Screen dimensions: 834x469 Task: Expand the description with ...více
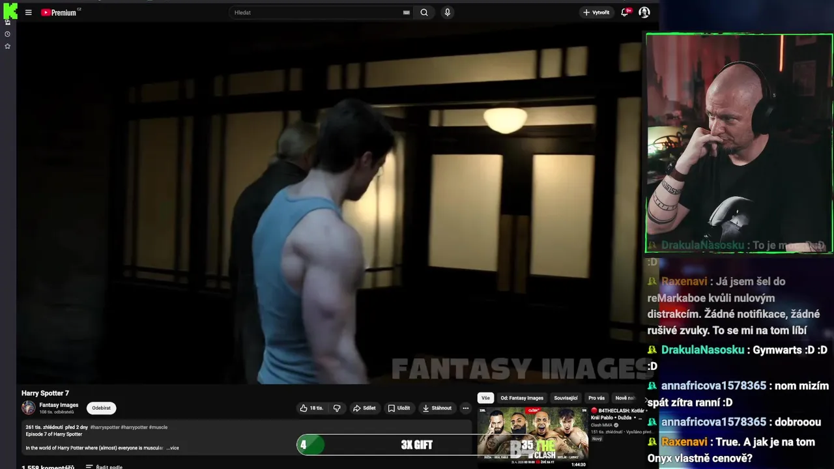[173, 448]
